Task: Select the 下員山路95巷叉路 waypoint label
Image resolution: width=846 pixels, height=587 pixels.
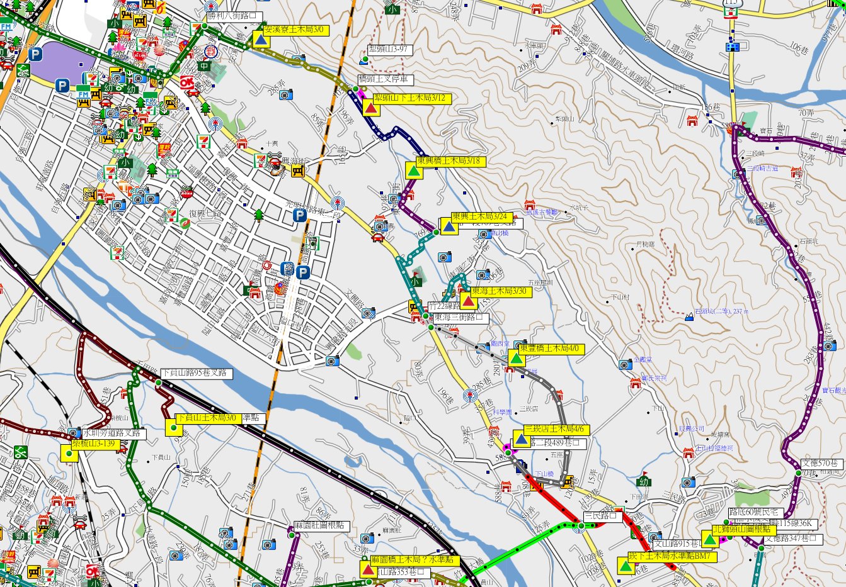Action: tap(196, 374)
